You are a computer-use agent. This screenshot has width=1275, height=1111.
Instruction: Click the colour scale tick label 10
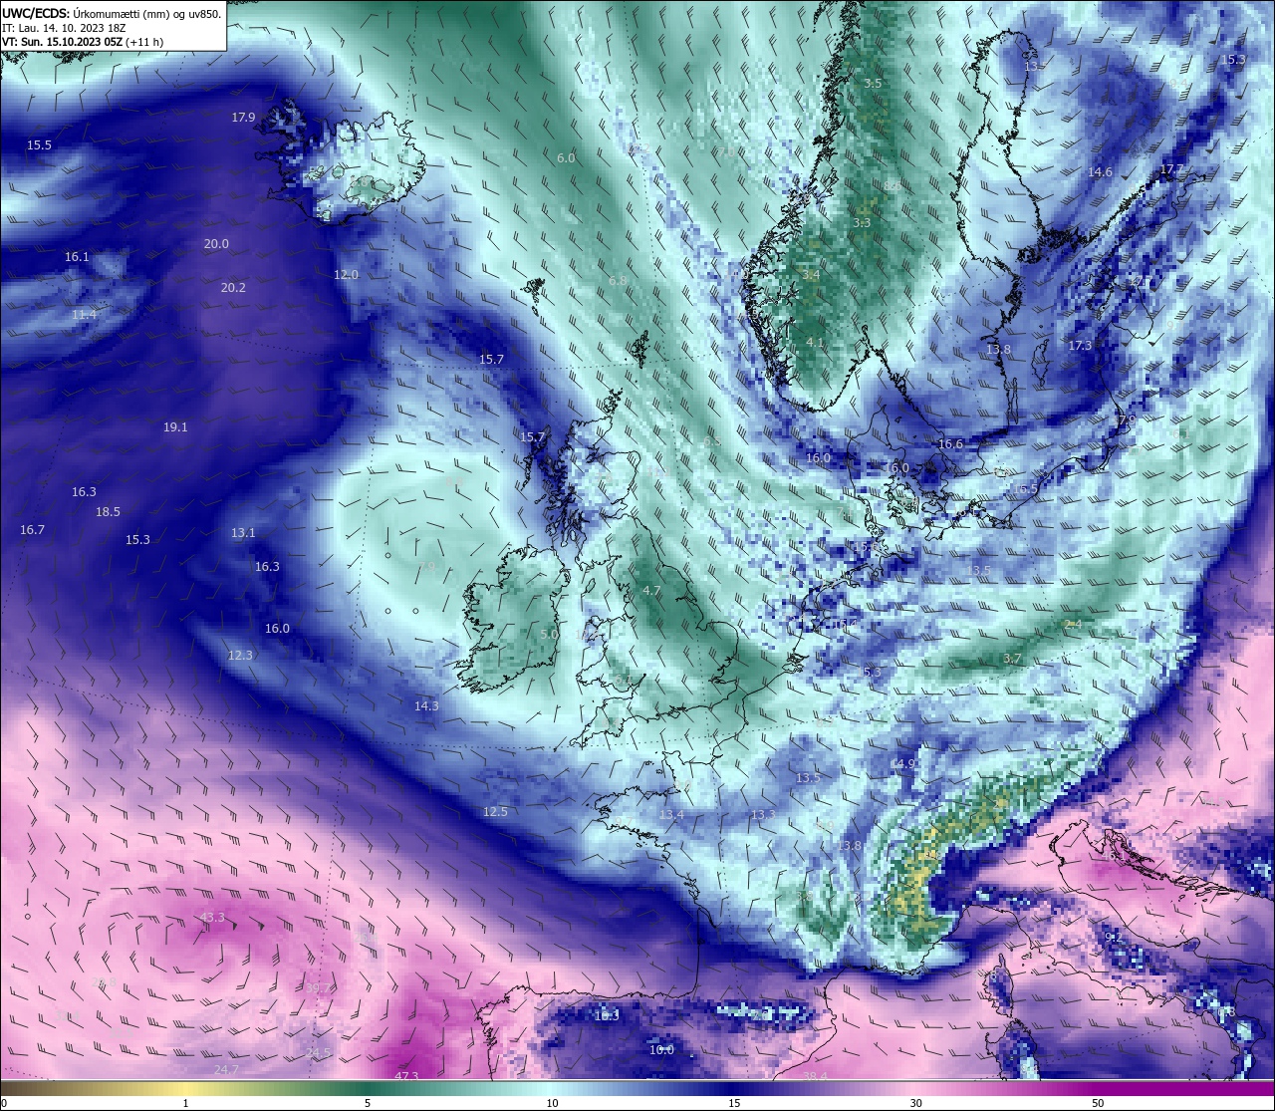coord(552,1103)
